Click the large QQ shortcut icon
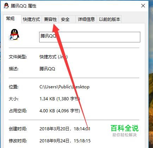Viewport: 153px width, 148px height. coord(14,35)
